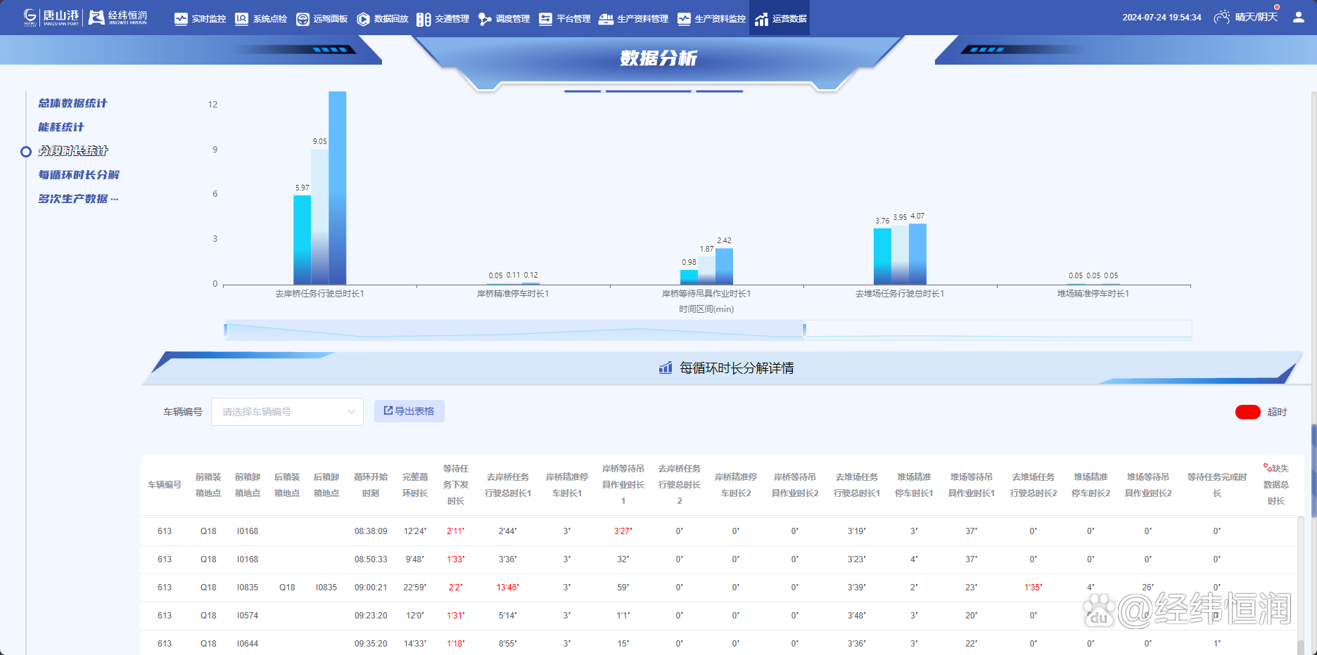This screenshot has height=655, width=1317.
Task: Click the red 3'27" overtime cell
Action: click(x=623, y=531)
